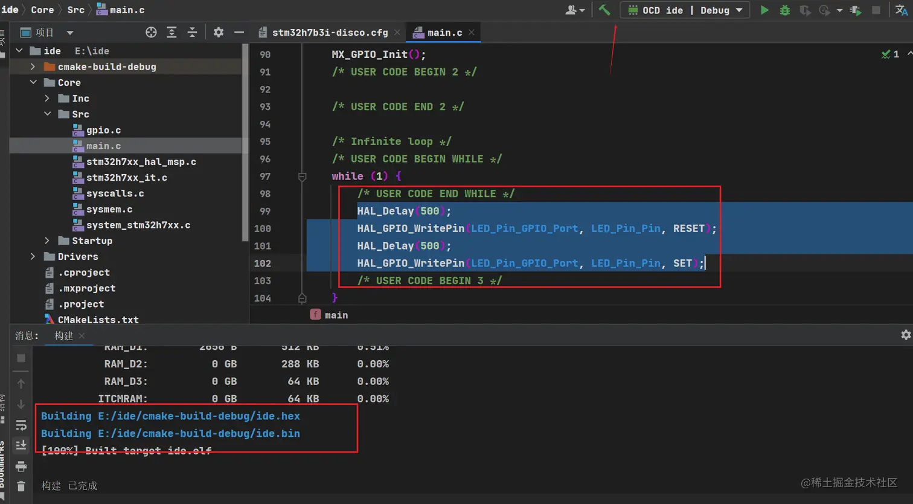Image resolution: width=913 pixels, height=504 pixels.
Task: Expand the Inc folder
Action: pyautogui.click(x=47, y=99)
